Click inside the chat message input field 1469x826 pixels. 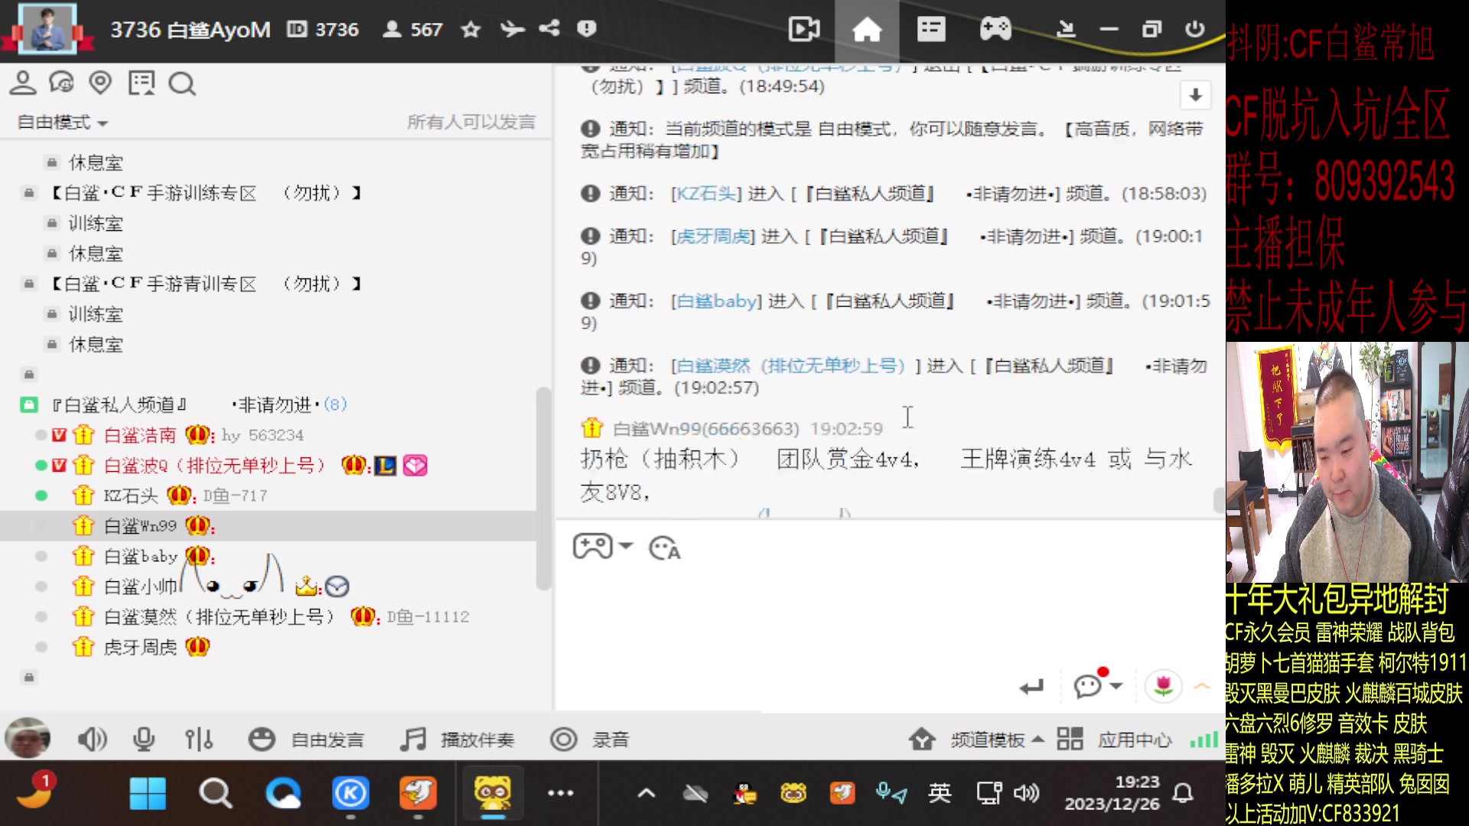point(842,612)
